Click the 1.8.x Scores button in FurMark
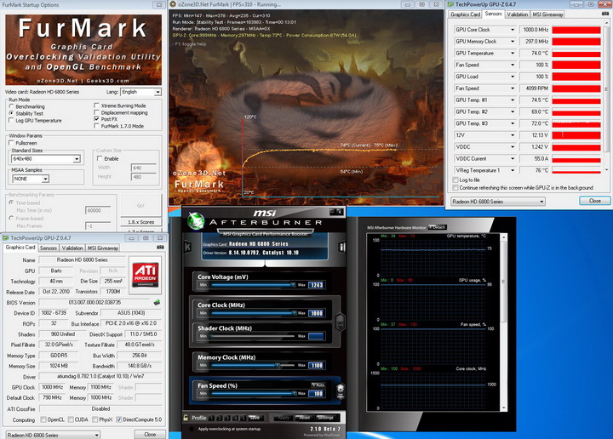The image size is (613, 439). tap(140, 222)
